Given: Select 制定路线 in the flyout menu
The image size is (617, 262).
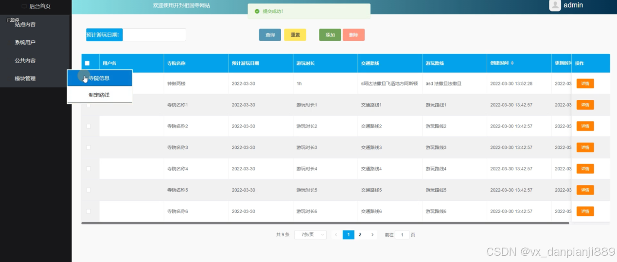Looking at the screenshot, I should [99, 95].
